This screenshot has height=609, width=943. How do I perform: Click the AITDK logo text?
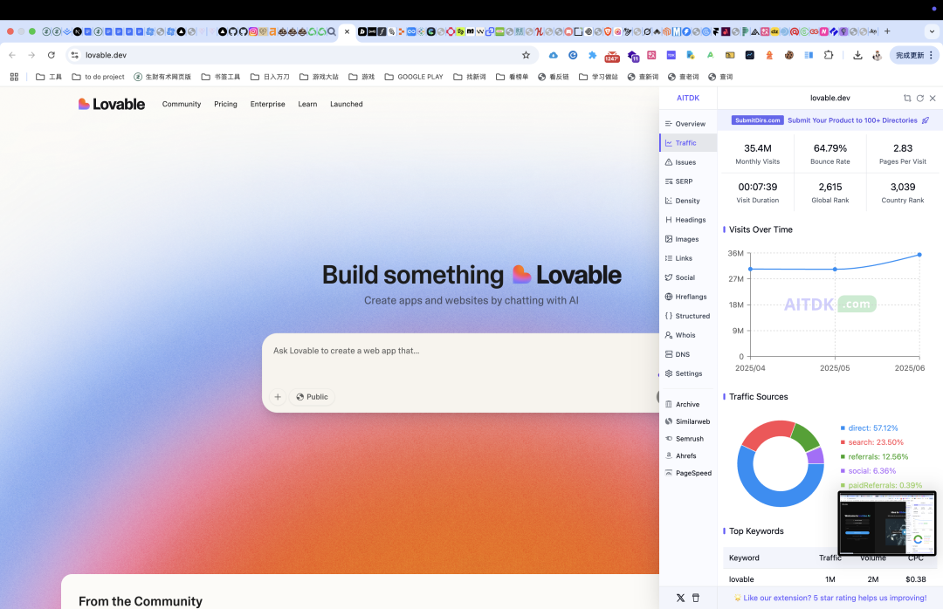pos(688,98)
